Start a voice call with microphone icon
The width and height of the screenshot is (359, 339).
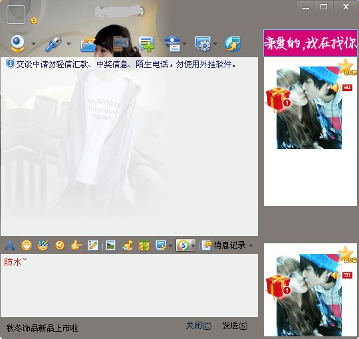tap(53, 44)
